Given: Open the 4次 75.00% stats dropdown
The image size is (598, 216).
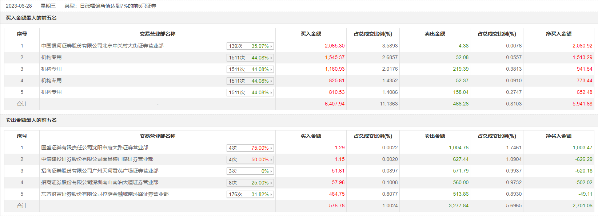Looking at the screenshot, I should point(271,148).
